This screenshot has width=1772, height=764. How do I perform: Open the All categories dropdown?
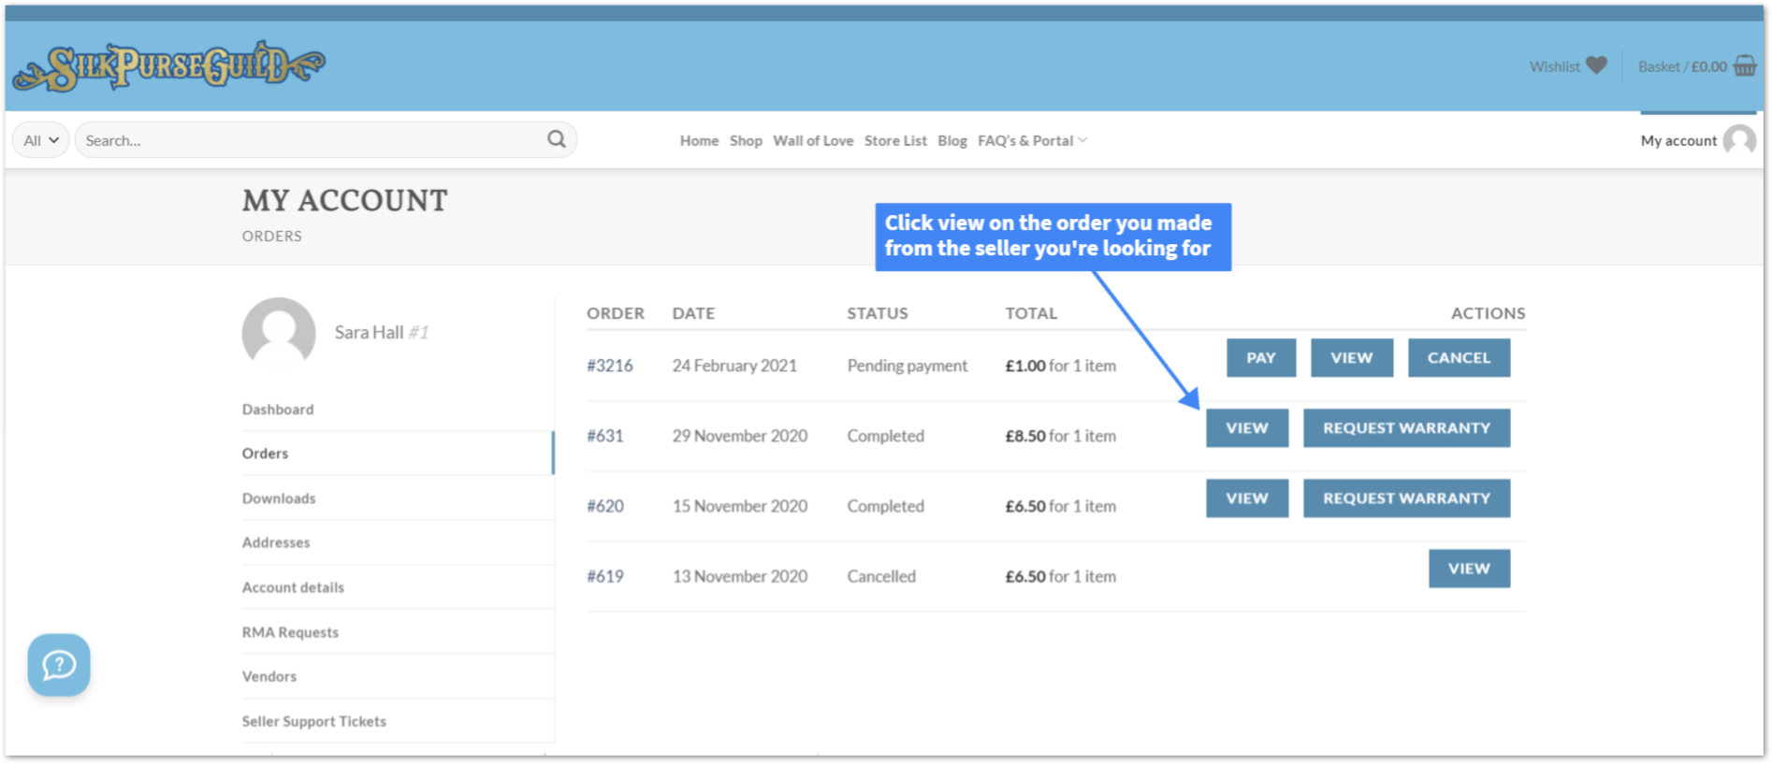tap(40, 140)
